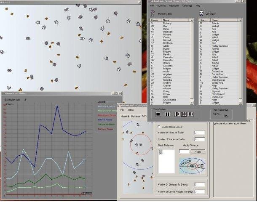This screenshot has height=202, width=257.
Task: Open the Language menu
Action: pyautogui.click(x=187, y=5)
